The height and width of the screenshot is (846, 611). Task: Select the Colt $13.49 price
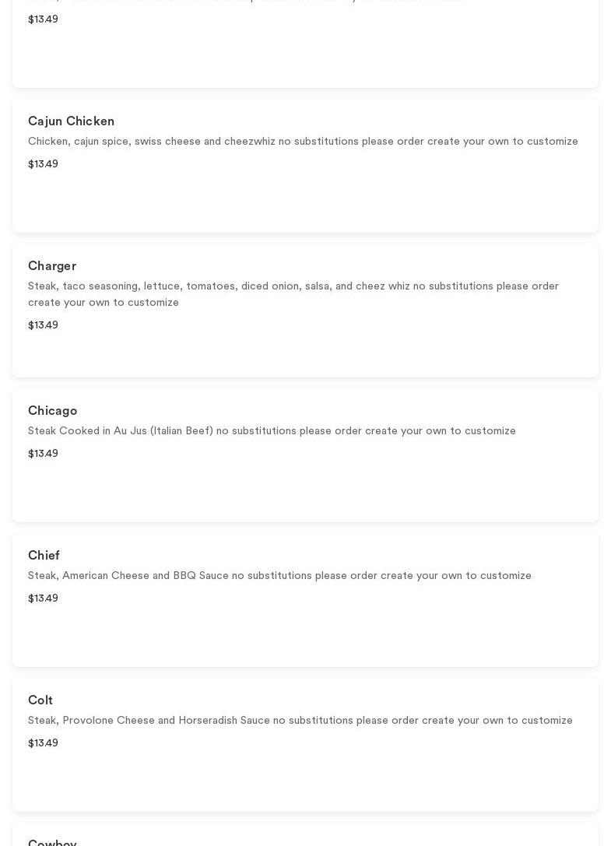(x=43, y=743)
